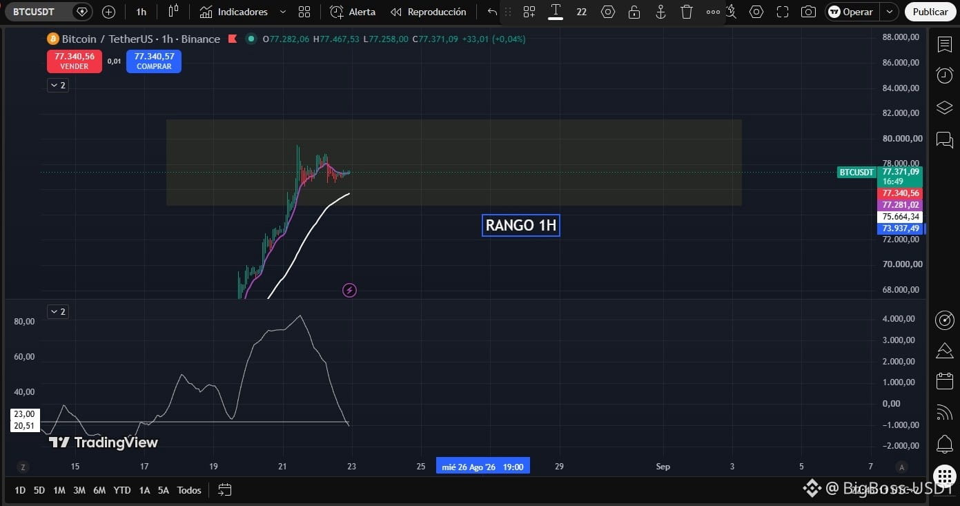
Task: Open drawing settings hexagon in floating toolbar
Action: [x=608, y=12]
